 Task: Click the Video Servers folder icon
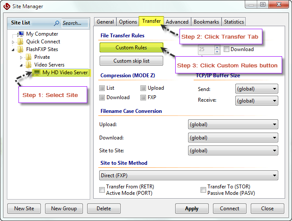click(x=29, y=65)
